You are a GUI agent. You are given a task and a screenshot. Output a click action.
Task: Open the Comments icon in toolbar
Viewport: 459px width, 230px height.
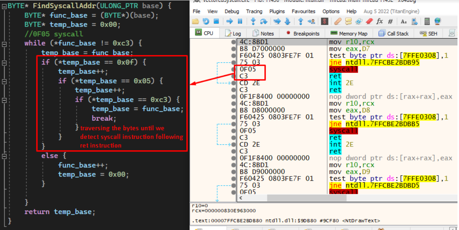coord(348,21)
